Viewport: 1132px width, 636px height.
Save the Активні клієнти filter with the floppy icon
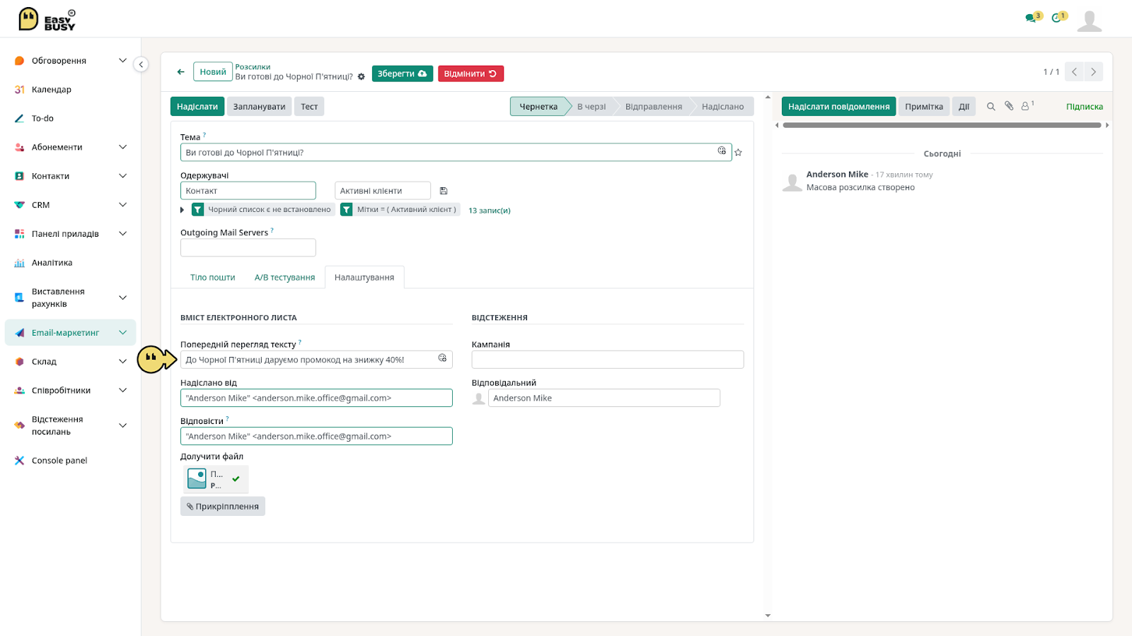444,191
